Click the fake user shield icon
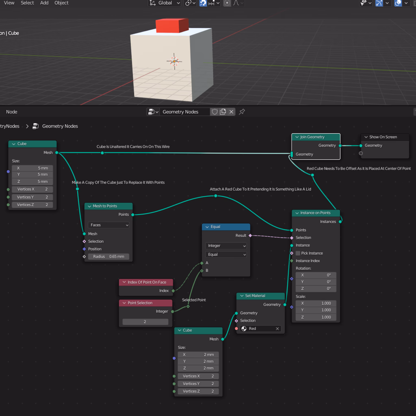Screen dimensions: 416x416 [x=214, y=112]
